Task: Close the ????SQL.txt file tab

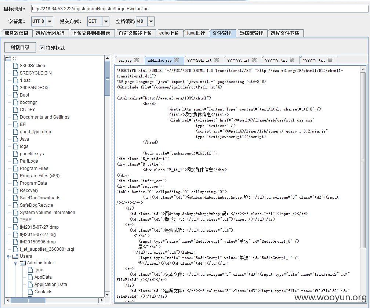Action: click(x=217, y=60)
